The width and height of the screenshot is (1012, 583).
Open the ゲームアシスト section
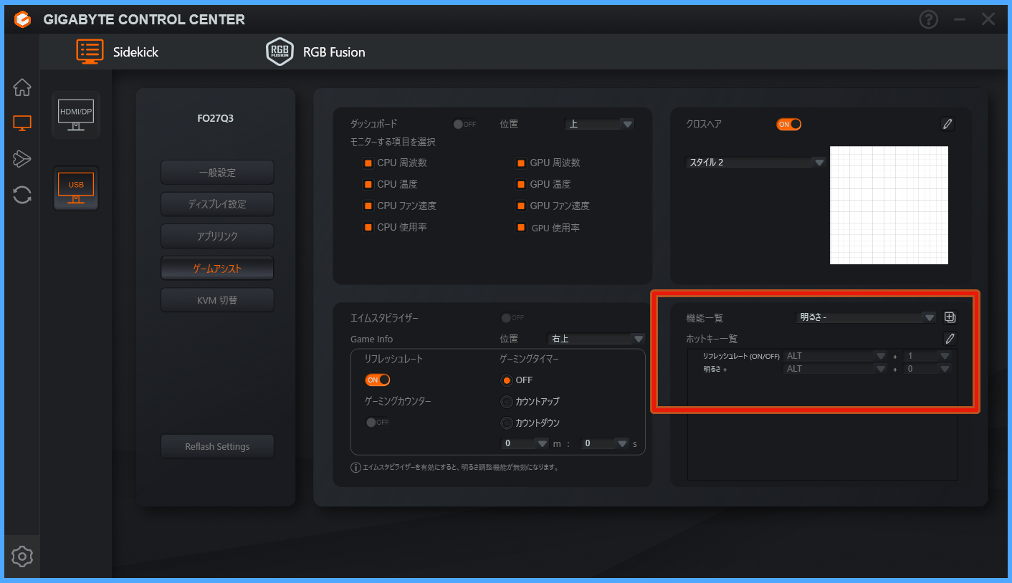(217, 269)
